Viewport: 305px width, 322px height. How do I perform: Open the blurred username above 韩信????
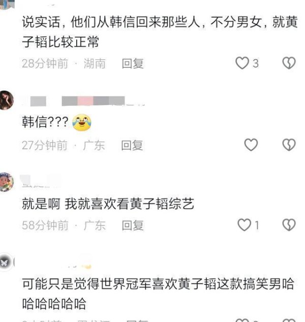click(x=83, y=101)
